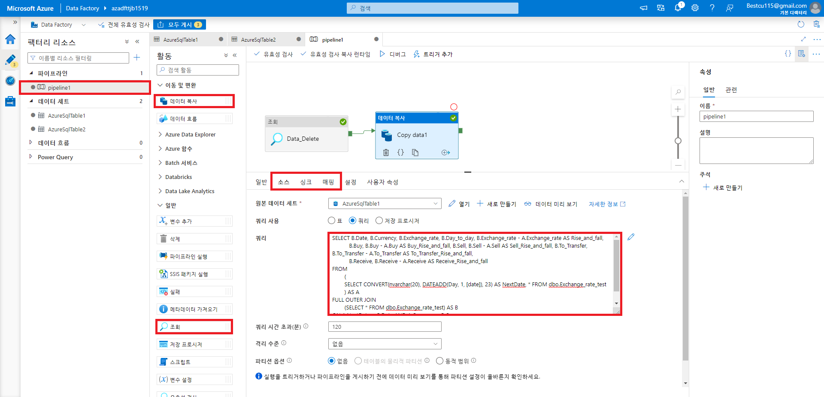Add a new factory resource with plus icon
Screen dimensions: 824x397
pyautogui.click(x=137, y=58)
